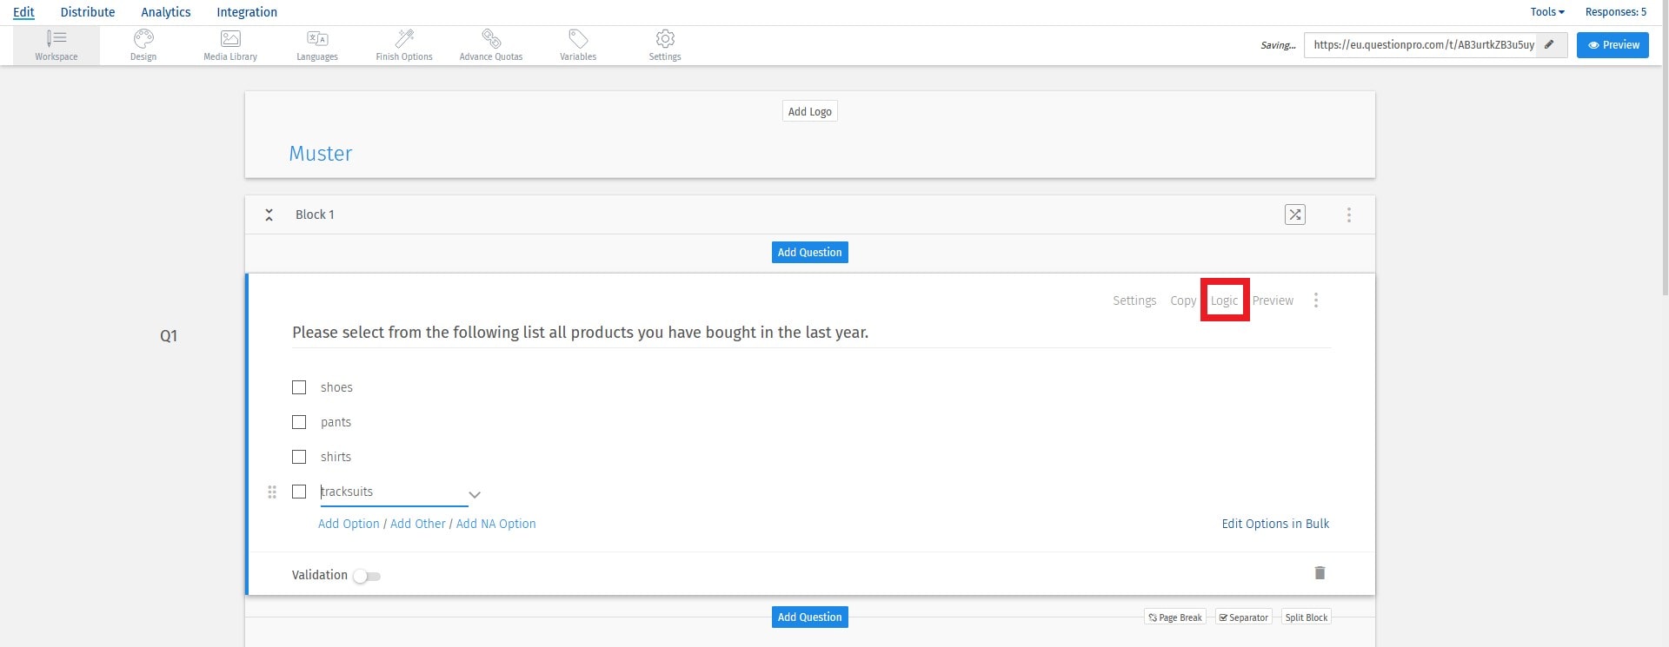Insert a Separator
The width and height of the screenshot is (1669, 647).
pos(1243,617)
